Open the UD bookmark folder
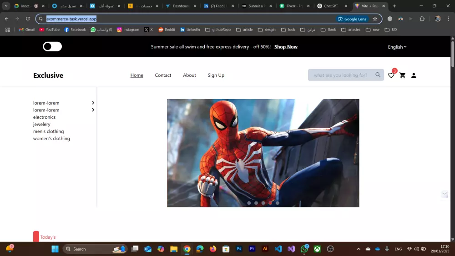Screen dimensions: 455x256 click(x=390, y=30)
